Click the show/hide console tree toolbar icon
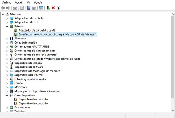The width and height of the screenshot is (175, 118). pos(15,8)
